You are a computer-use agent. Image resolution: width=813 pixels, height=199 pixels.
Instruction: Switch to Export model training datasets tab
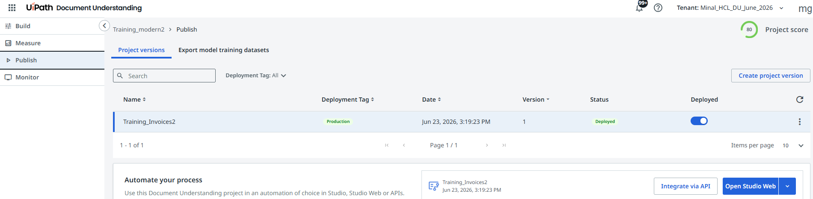coord(224,50)
